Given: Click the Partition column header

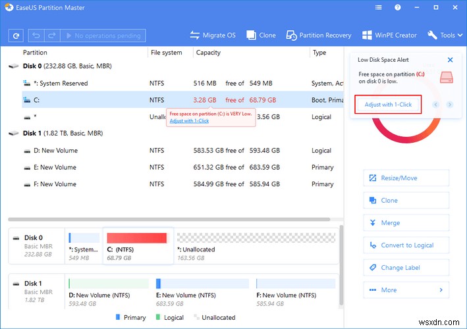Looking at the screenshot, I should click(35, 53).
